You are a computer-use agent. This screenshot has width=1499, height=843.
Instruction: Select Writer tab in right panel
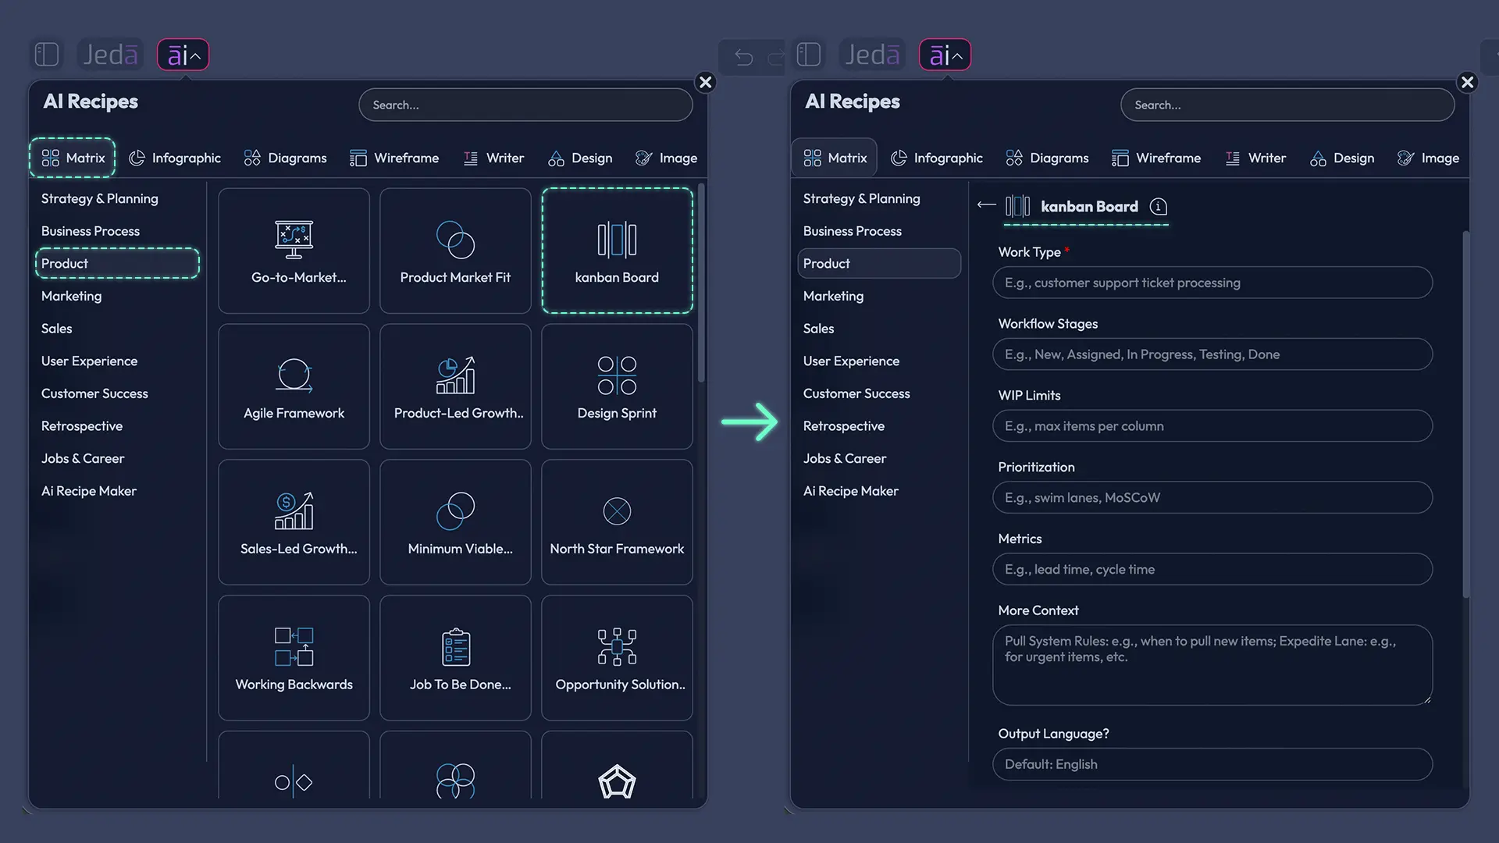tap(1255, 158)
